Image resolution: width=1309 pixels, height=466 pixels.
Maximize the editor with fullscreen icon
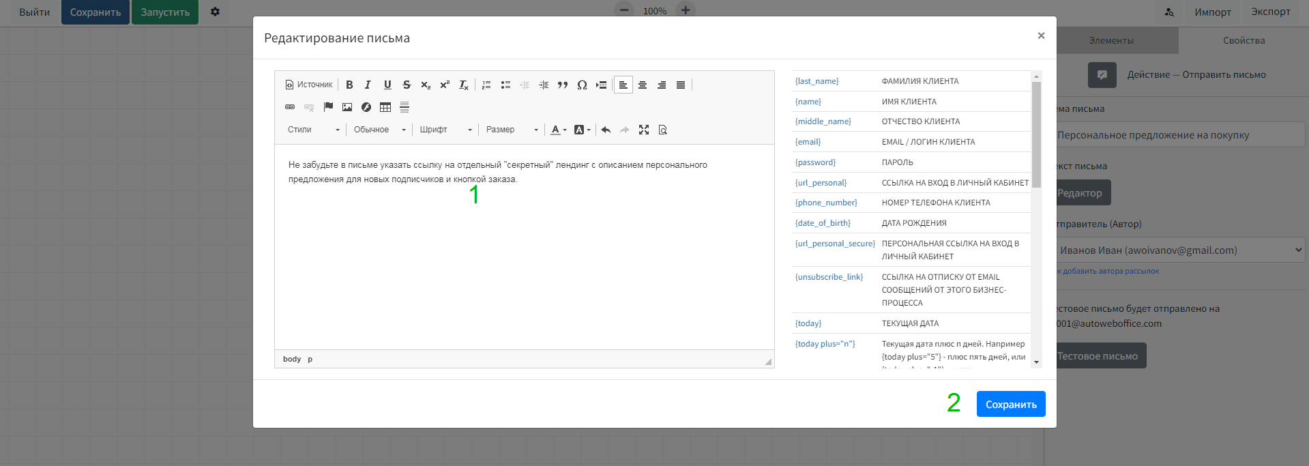[644, 130]
